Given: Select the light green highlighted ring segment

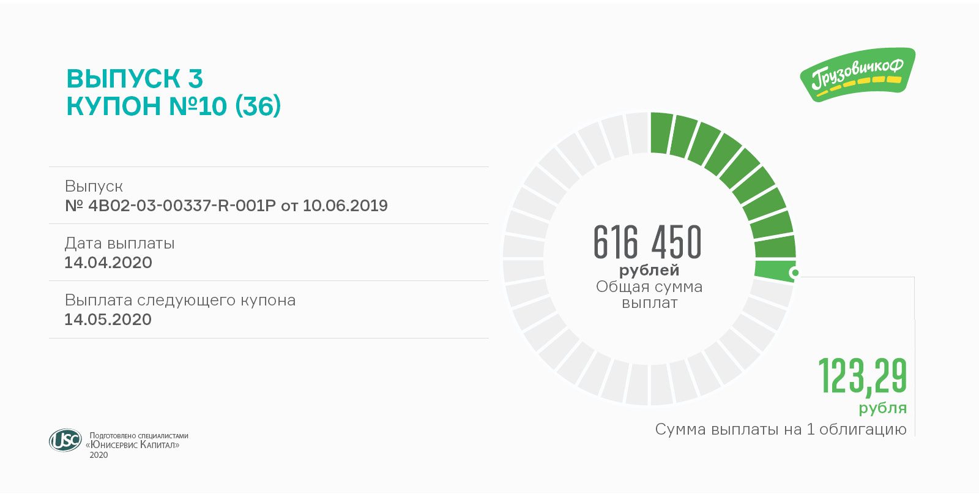Looking at the screenshot, I should tap(772, 270).
